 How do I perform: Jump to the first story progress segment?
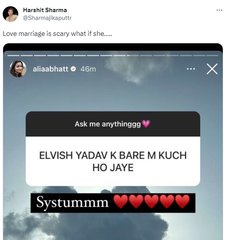pyautogui.click(x=14, y=55)
